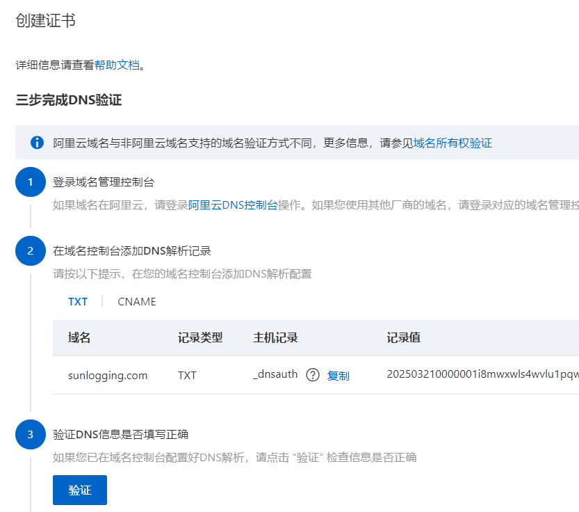Click the 记录值 column header
This screenshot has width=579, height=512.
pos(403,337)
